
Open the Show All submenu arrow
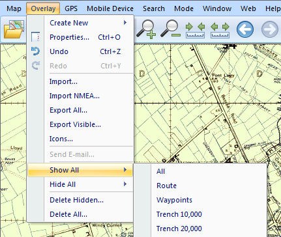point(125,170)
